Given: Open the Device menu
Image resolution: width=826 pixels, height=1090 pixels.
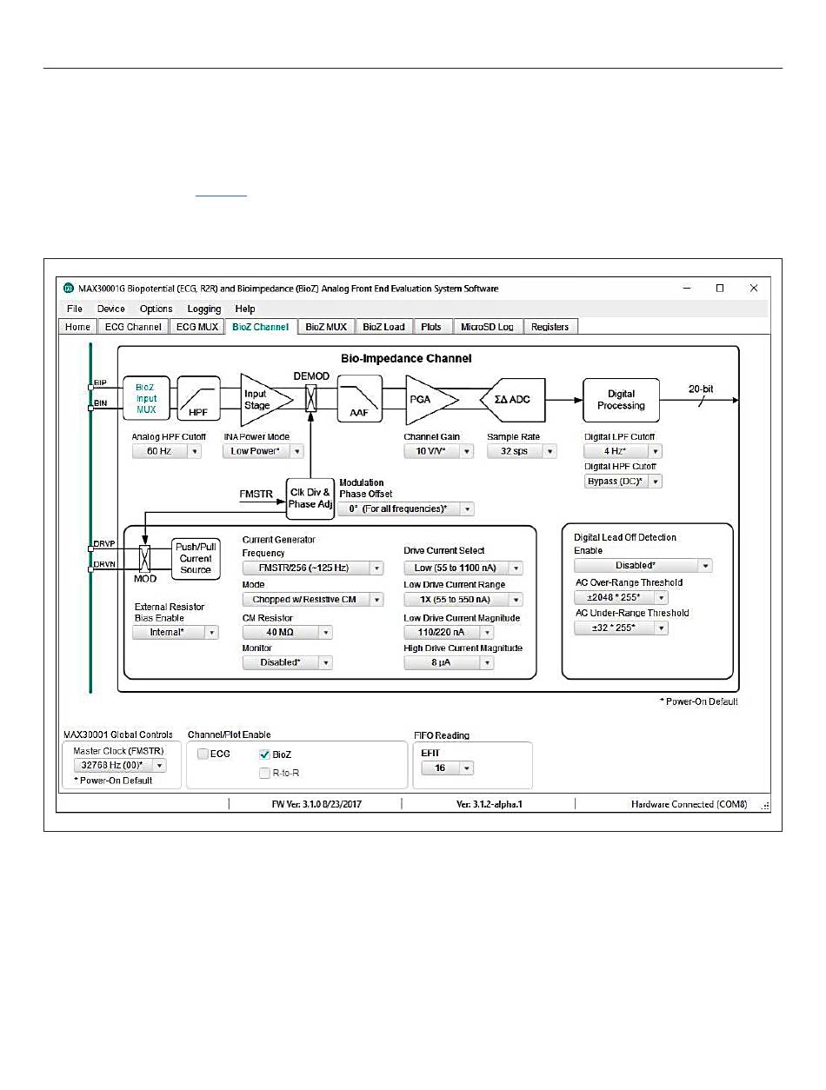Looking at the screenshot, I should [x=110, y=309].
